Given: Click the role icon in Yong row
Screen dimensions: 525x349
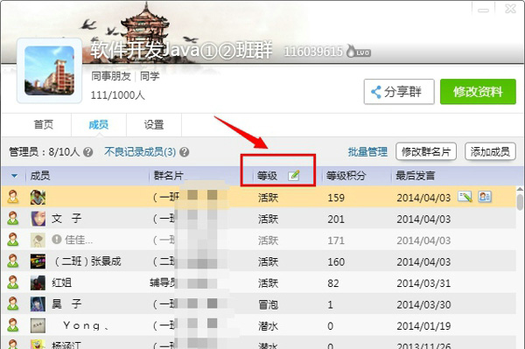Looking at the screenshot, I should 13,325.
